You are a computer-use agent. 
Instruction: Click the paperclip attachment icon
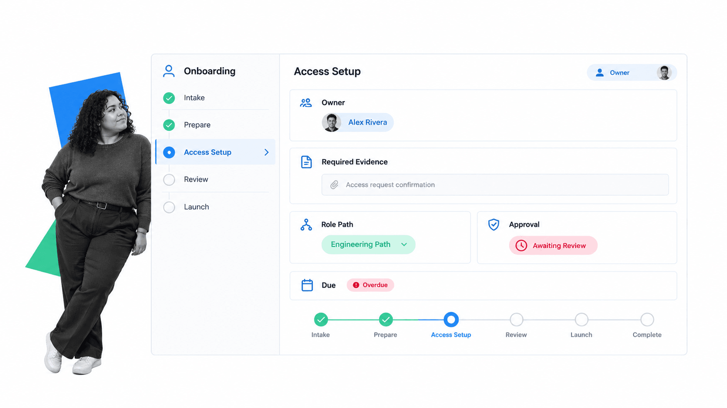click(x=334, y=185)
